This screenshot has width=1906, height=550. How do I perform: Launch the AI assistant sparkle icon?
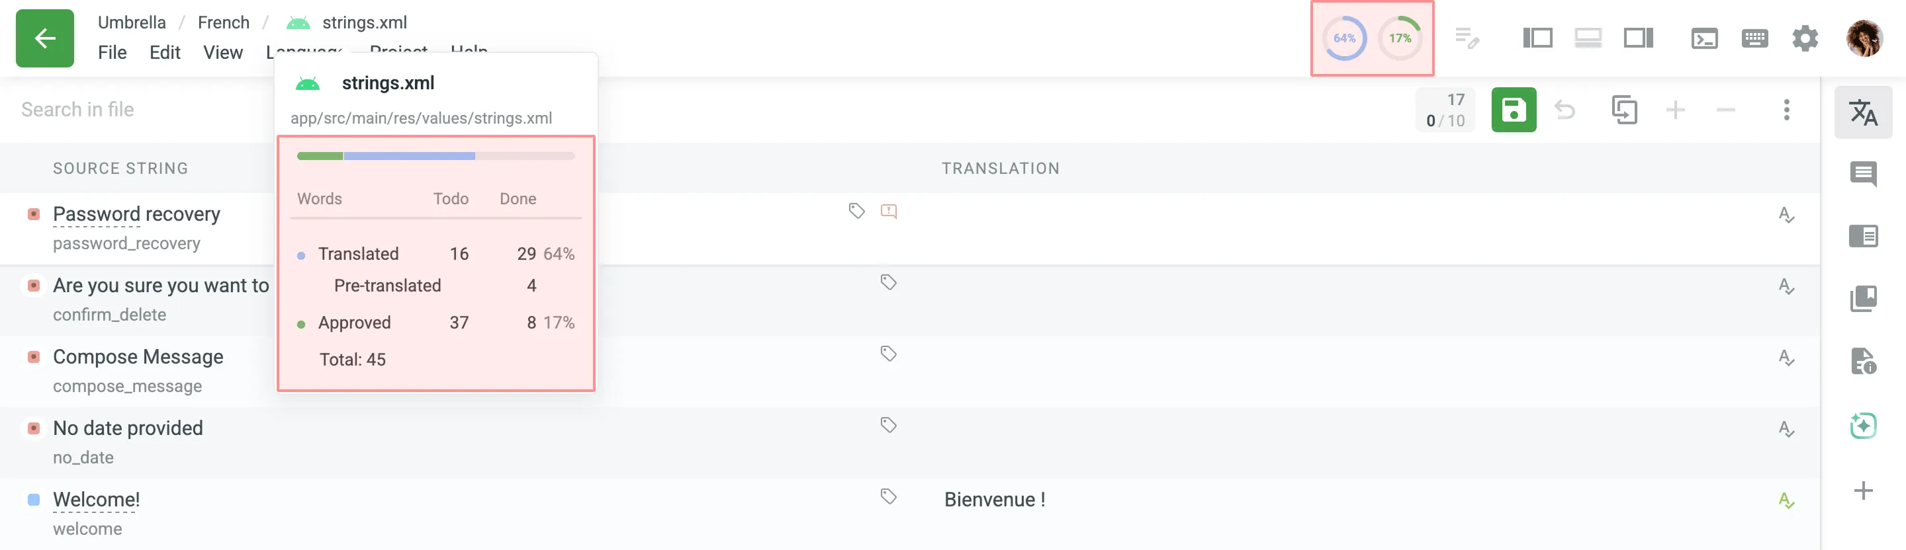click(x=1864, y=425)
